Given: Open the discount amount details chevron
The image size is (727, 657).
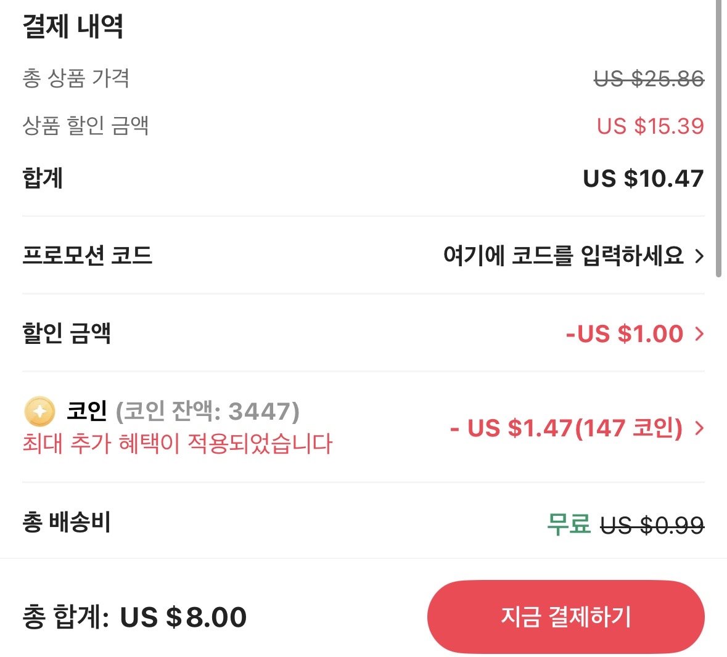Looking at the screenshot, I should pyautogui.click(x=700, y=333).
